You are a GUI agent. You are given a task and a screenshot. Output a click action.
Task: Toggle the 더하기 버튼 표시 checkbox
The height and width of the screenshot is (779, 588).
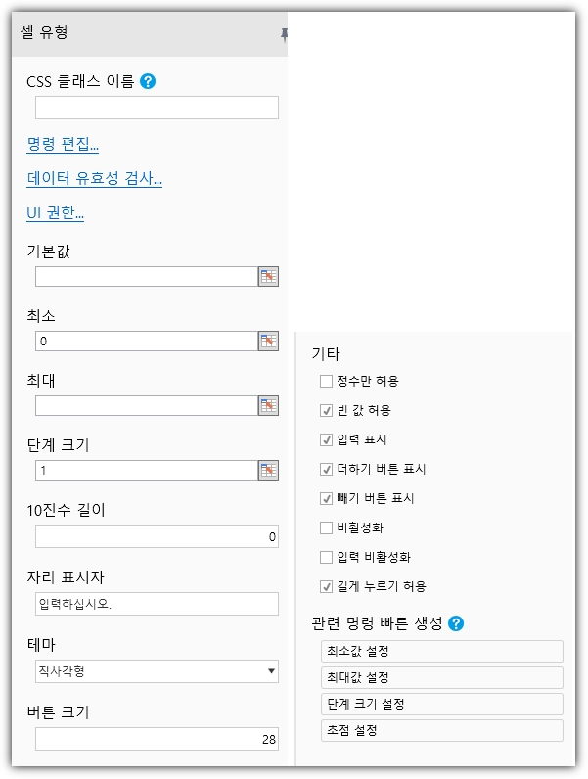pyautogui.click(x=326, y=469)
